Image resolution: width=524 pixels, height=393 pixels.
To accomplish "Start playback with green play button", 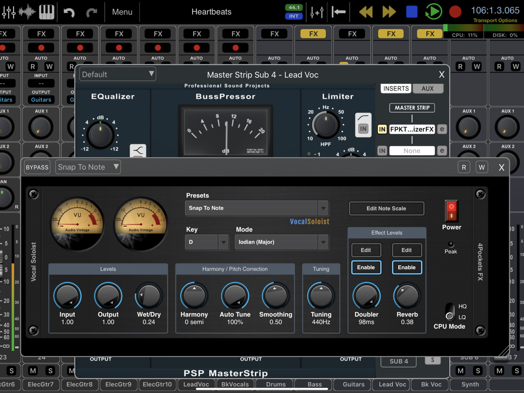I will coord(433,12).
